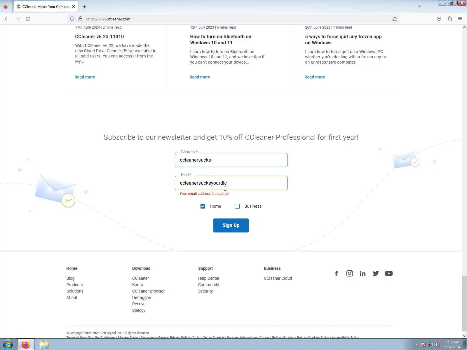Open footer Products link
Screen dimensions: 467x350
pyautogui.click(x=74, y=285)
